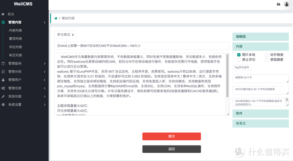Expand the 附件 panel header
Image resolution: width=293 pixels, height=161 pixels.
261,114
